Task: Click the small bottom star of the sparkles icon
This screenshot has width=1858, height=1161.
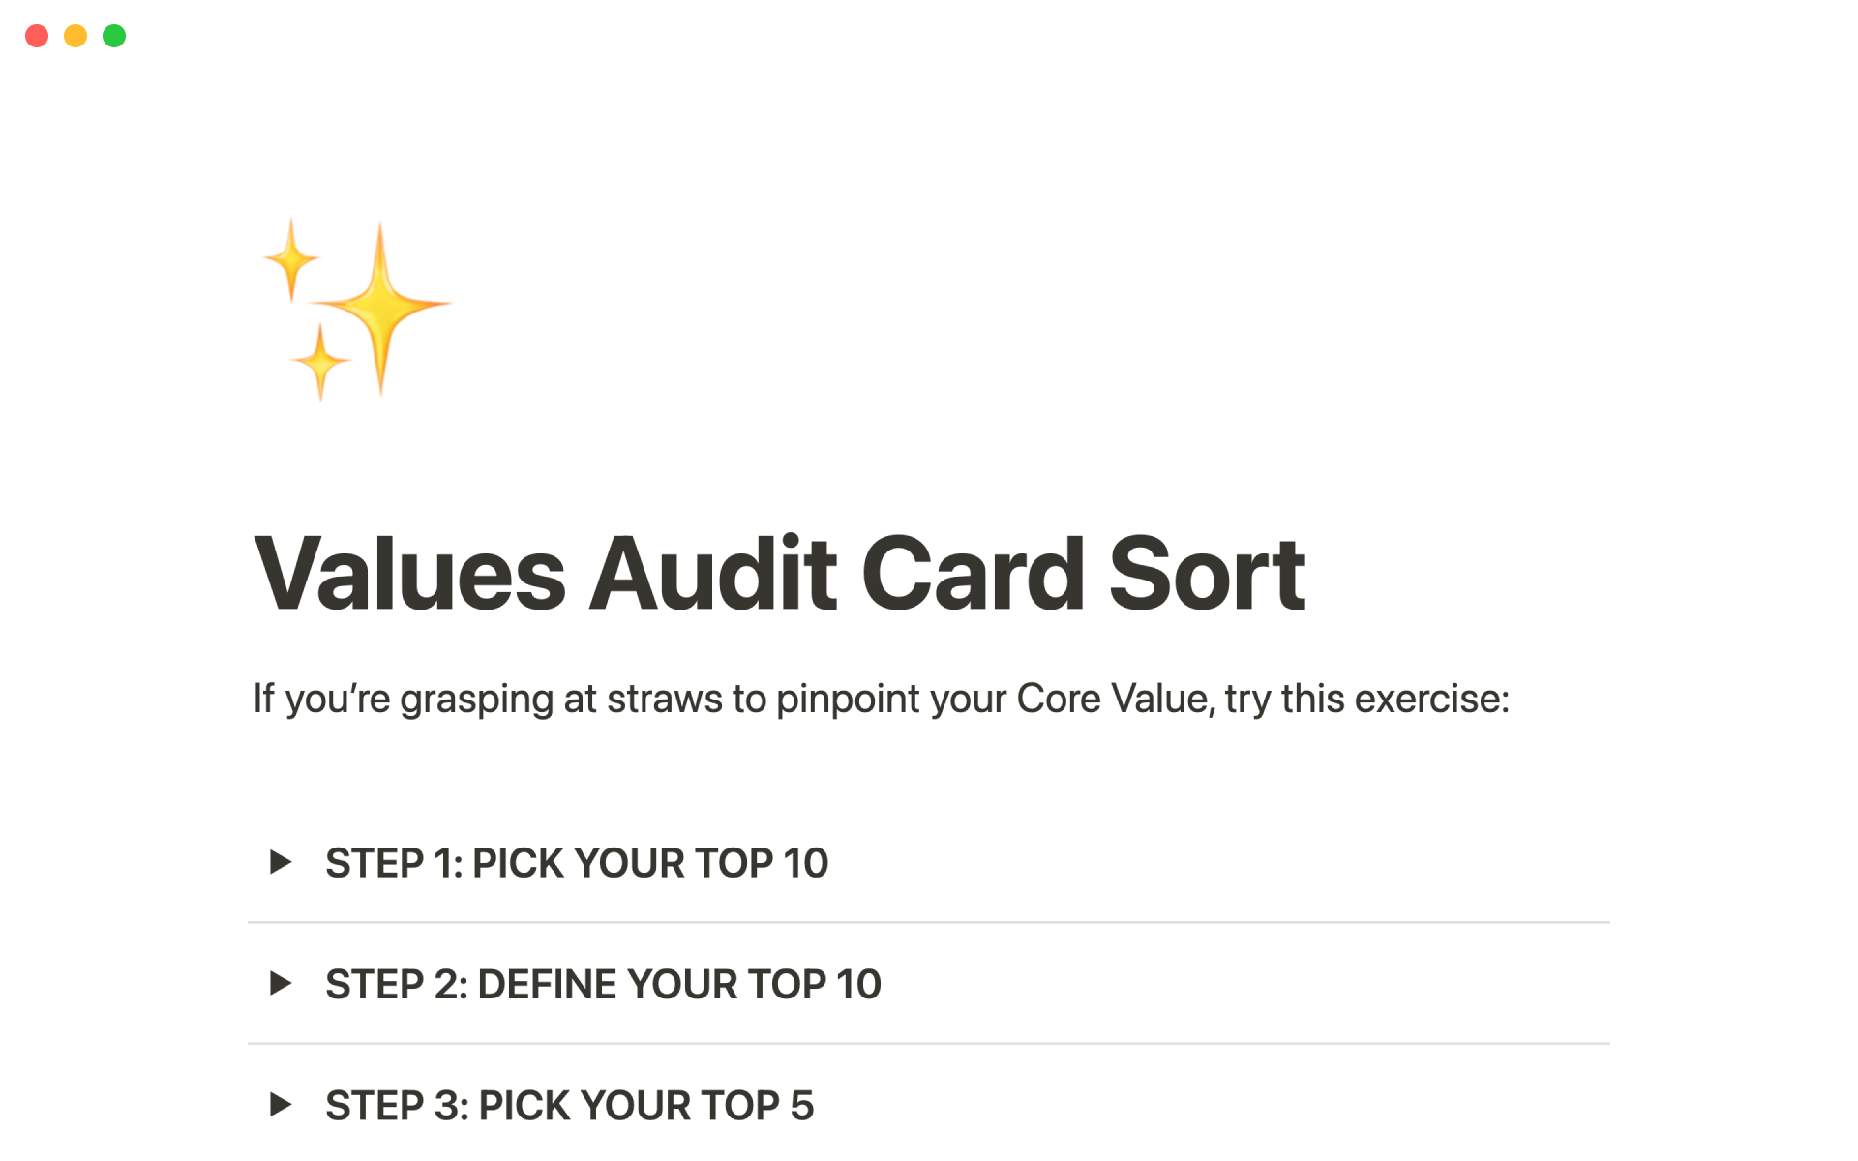Action: 320,362
